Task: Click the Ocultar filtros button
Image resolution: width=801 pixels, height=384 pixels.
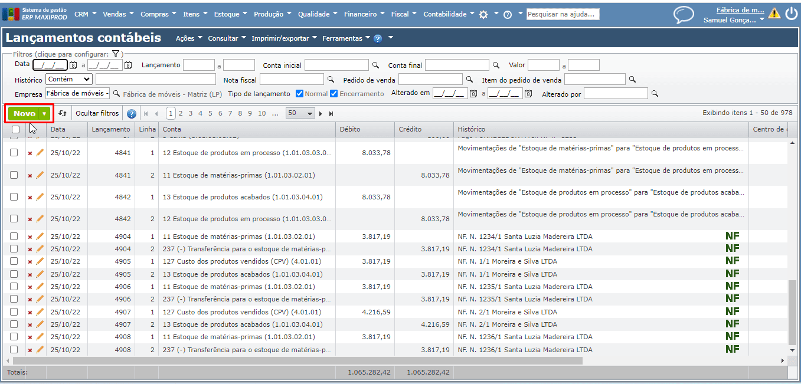Action: click(97, 113)
